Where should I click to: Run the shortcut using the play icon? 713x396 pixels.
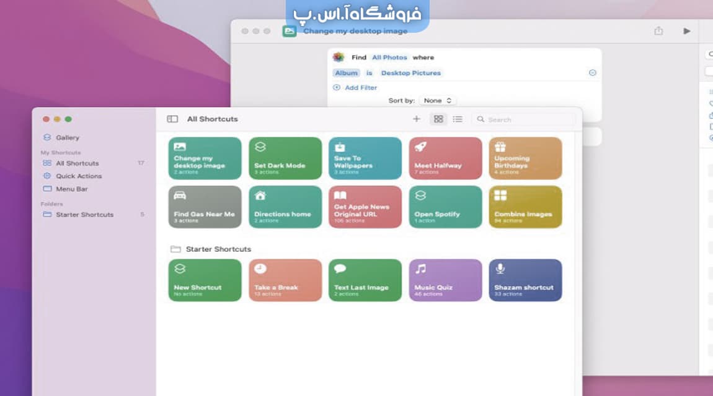point(687,30)
